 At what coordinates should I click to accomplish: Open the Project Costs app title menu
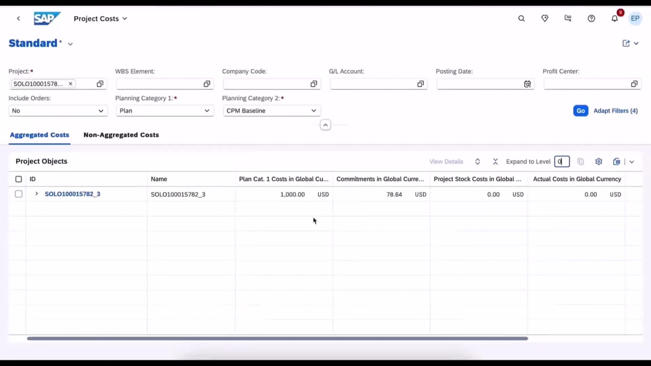pyautogui.click(x=100, y=18)
